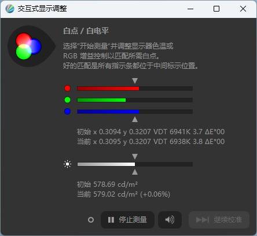Click the green channel dot indicator
Viewport: 257px width, 236px height.
click(x=68, y=100)
